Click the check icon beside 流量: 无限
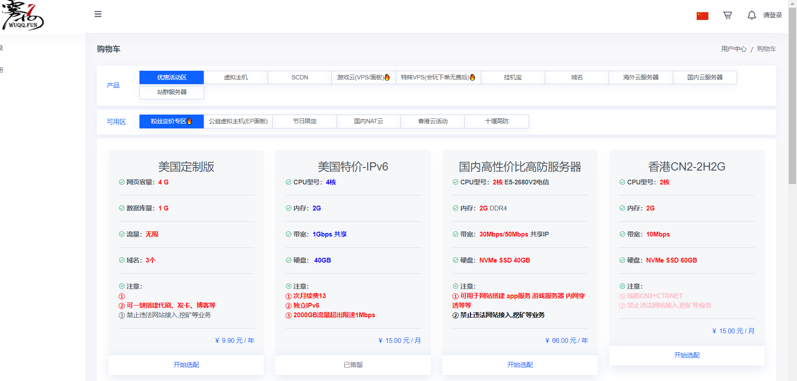 122,234
